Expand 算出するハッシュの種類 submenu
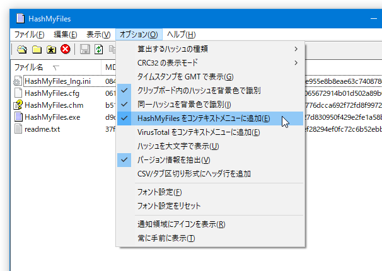Viewport: 382px width, 271px height. (x=211, y=49)
